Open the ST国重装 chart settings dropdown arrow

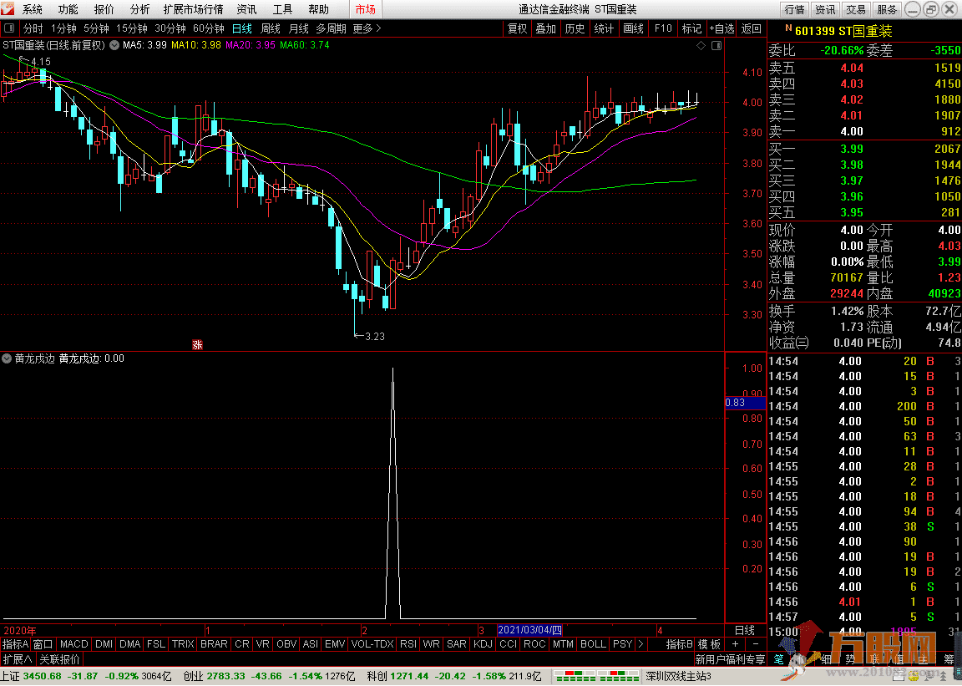click(113, 45)
